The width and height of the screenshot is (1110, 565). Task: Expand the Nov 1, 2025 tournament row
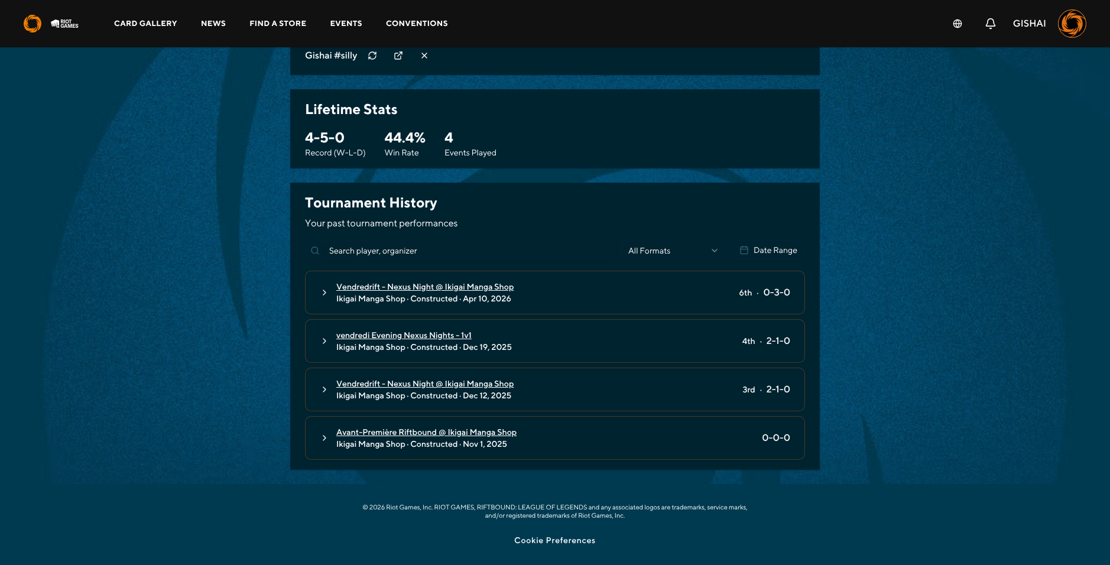pyautogui.click(x=324, y=438)
